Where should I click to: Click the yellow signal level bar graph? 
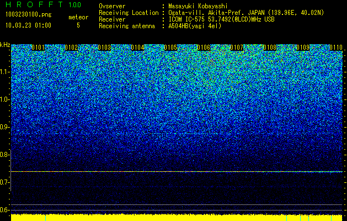click(177, 218)
